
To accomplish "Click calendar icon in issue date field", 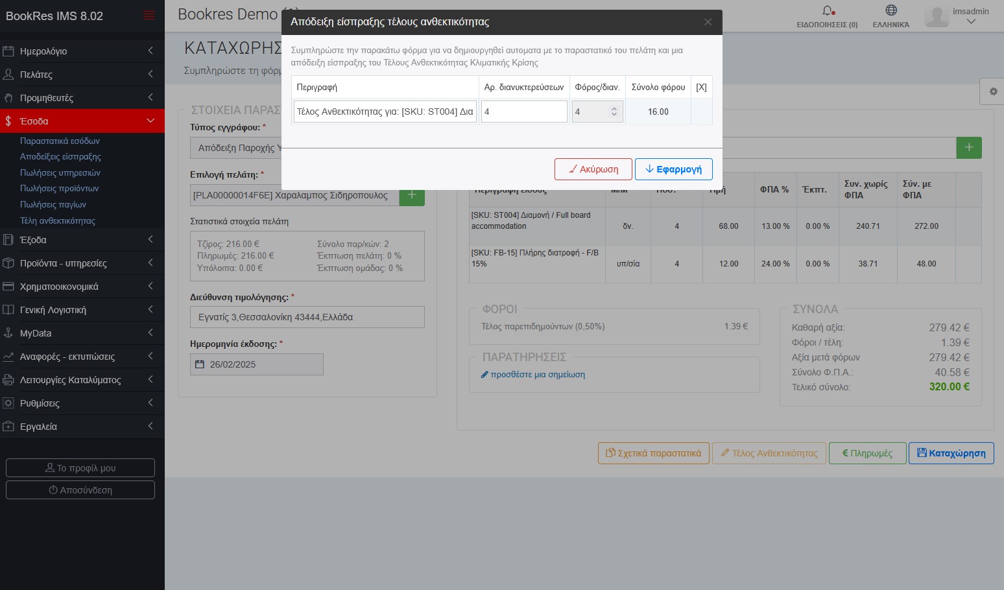I will [200, 364].
